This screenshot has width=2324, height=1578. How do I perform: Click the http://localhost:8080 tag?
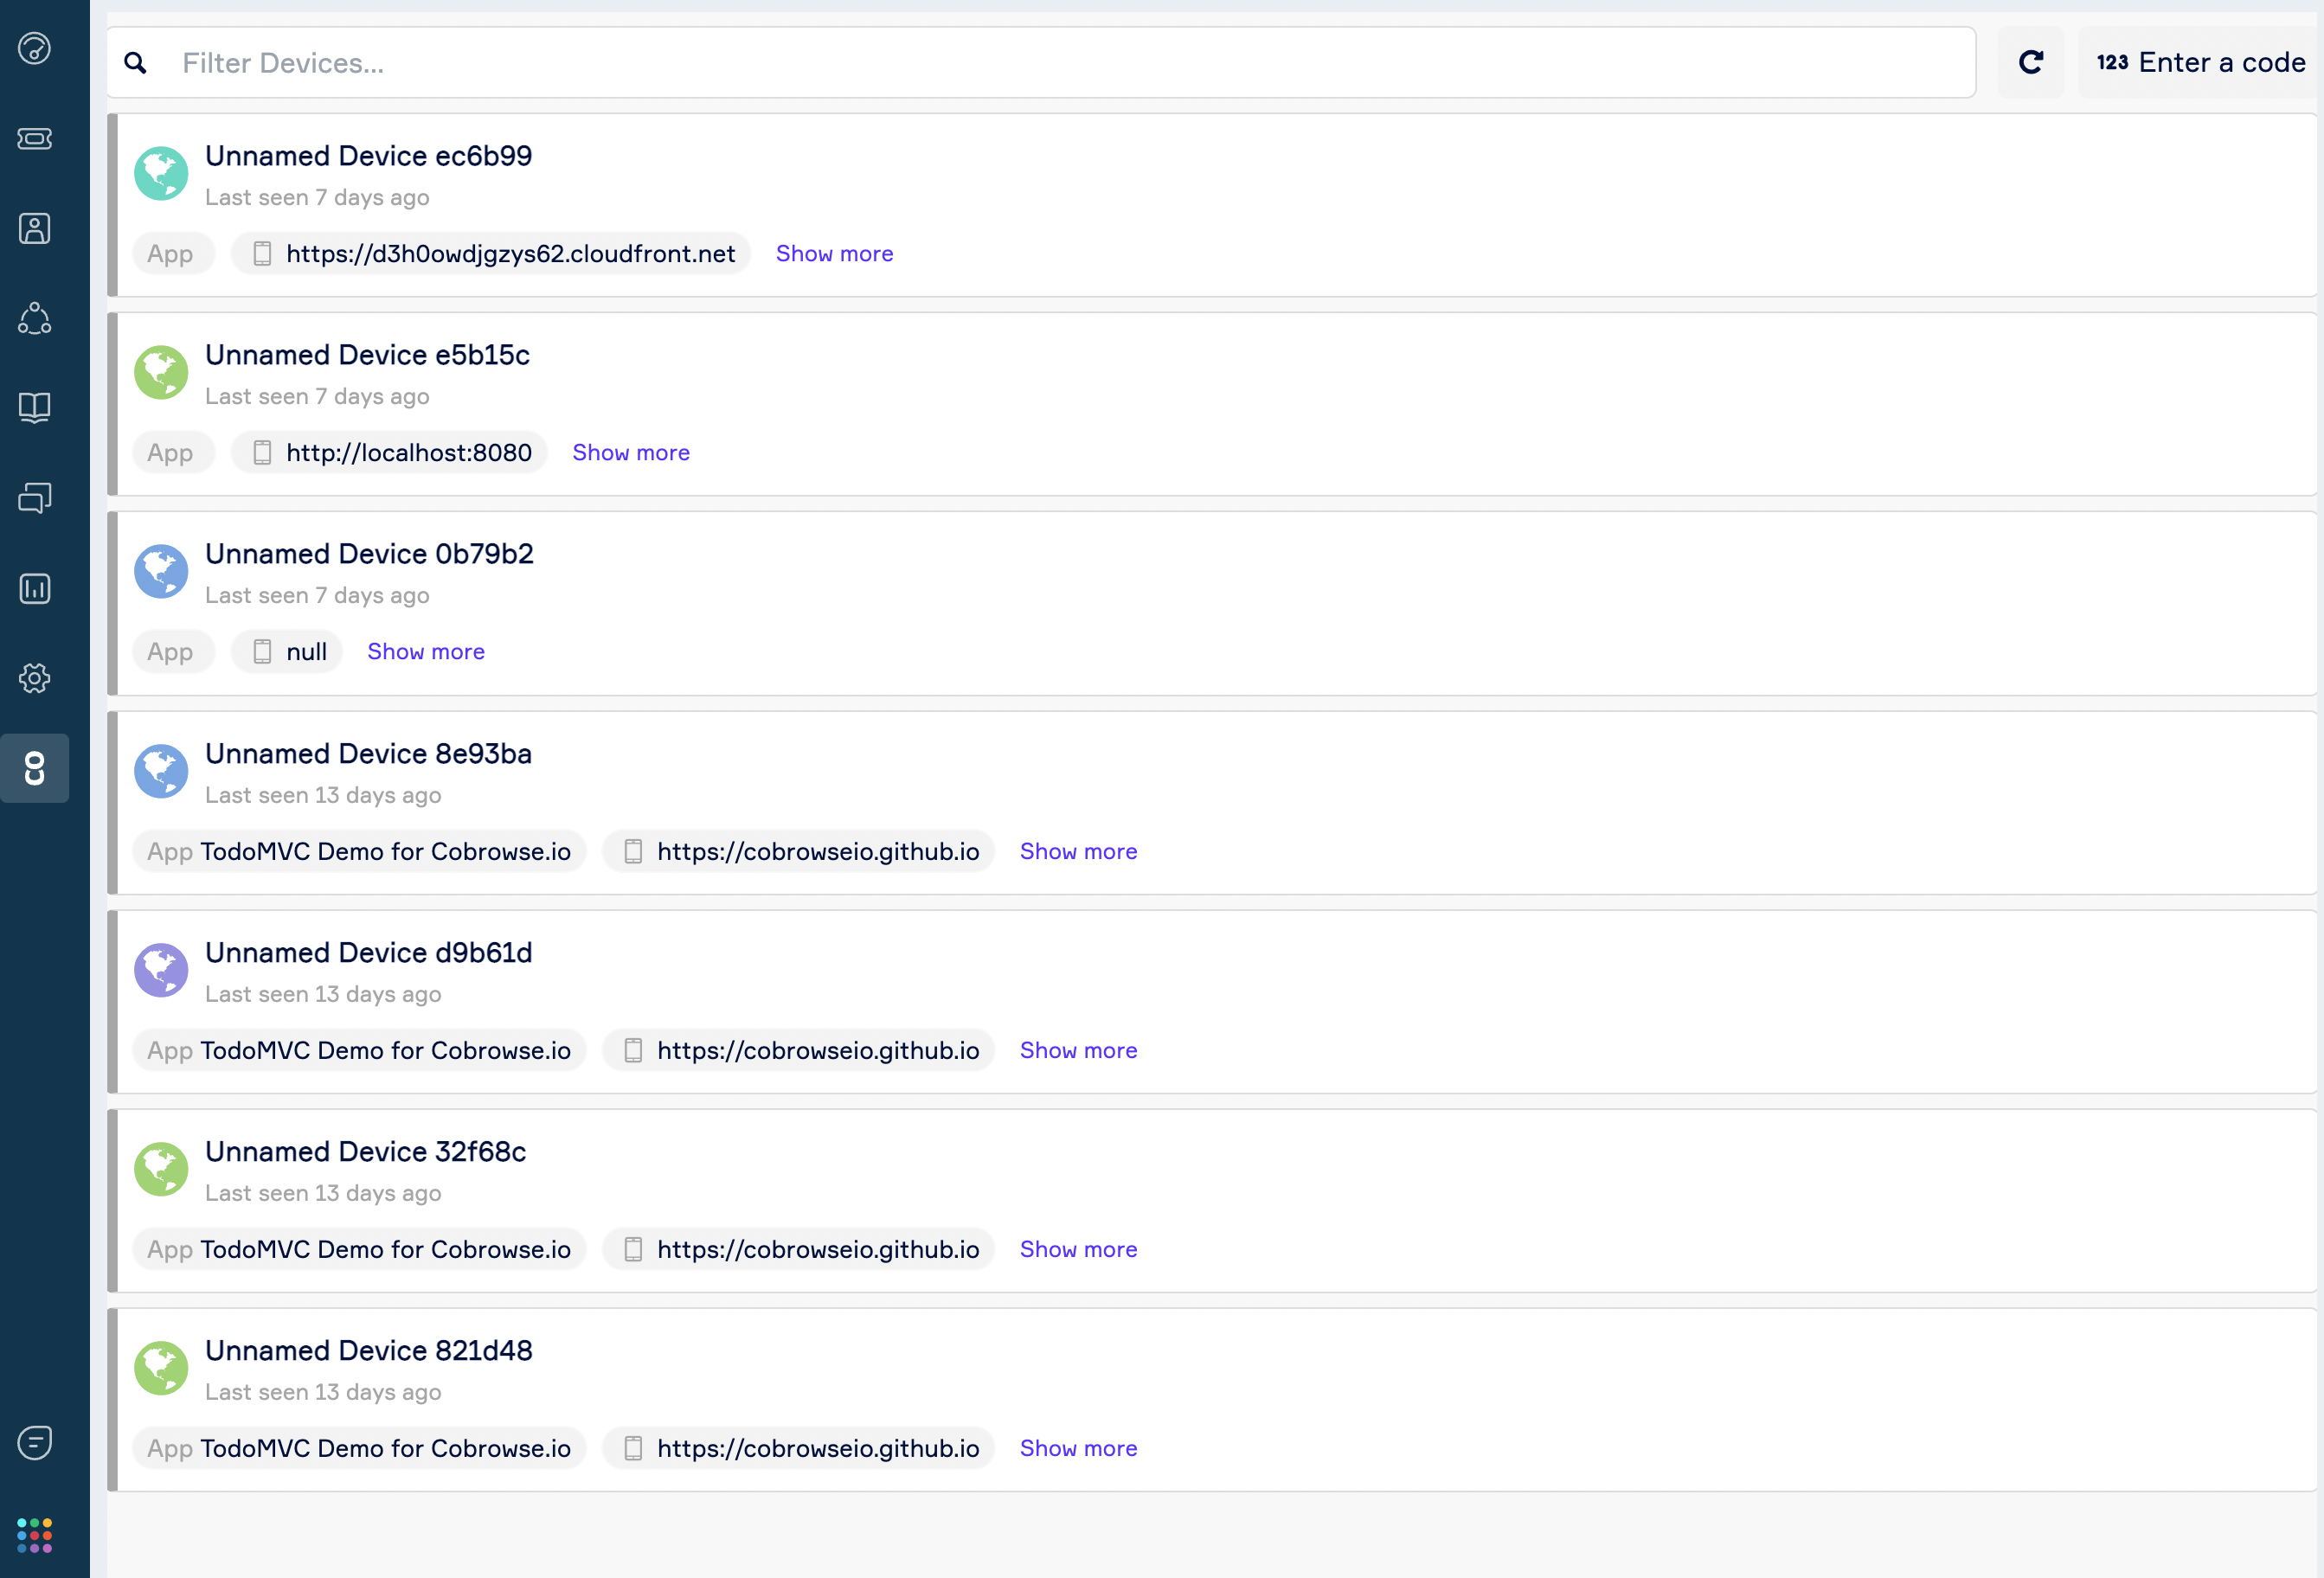(389, 452)
